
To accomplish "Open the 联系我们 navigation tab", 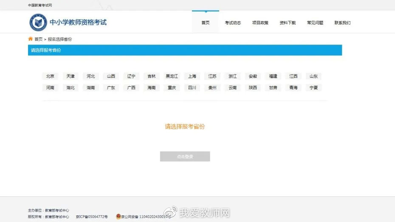I will [x=342, y=23].
